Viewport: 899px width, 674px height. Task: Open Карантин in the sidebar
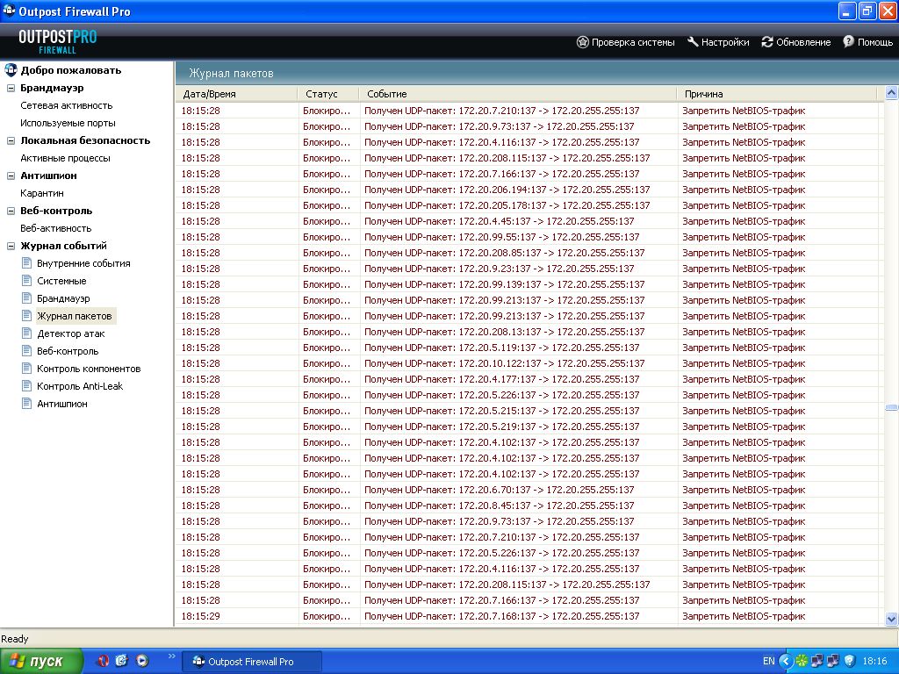42,193
